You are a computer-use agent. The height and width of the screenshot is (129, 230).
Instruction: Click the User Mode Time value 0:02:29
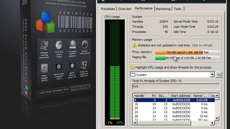pyautogui.click(x=213, y=27)
